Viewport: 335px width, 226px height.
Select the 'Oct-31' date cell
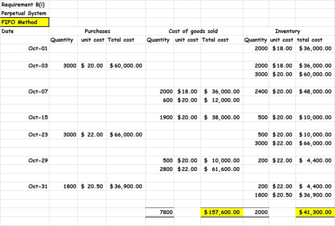[x=25, y=187]
